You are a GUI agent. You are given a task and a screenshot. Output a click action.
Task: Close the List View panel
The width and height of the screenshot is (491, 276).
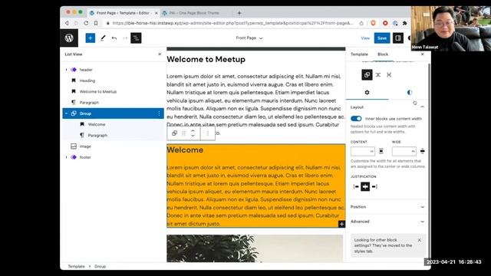coord(160,54)
